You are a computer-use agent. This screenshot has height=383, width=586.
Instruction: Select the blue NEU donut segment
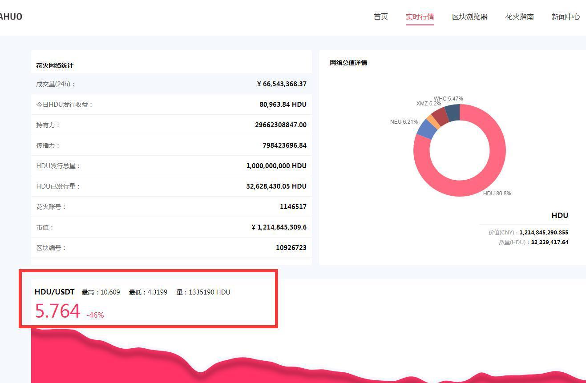[426, 129]
